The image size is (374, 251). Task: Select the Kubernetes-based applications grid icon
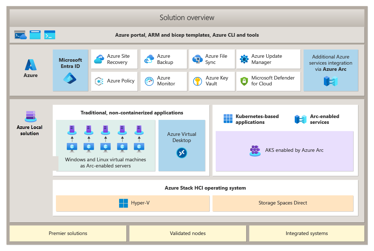(228, 118)
